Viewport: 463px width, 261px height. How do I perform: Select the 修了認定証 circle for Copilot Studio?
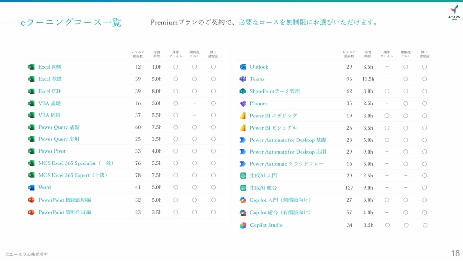[x=425, y=225]
